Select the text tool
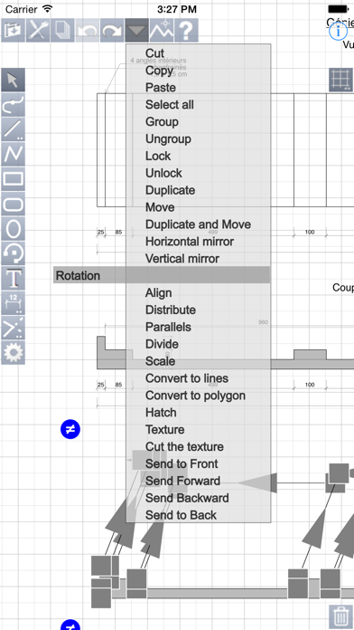The image size is (354, 630). [14, 278]
